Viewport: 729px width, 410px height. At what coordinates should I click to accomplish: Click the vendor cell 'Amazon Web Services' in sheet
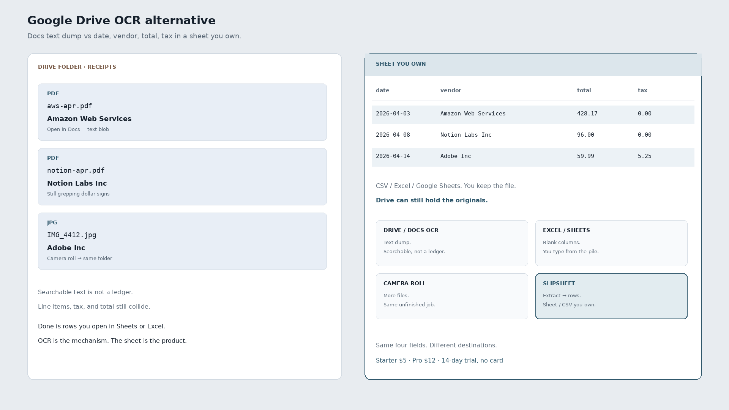point(473,114)
